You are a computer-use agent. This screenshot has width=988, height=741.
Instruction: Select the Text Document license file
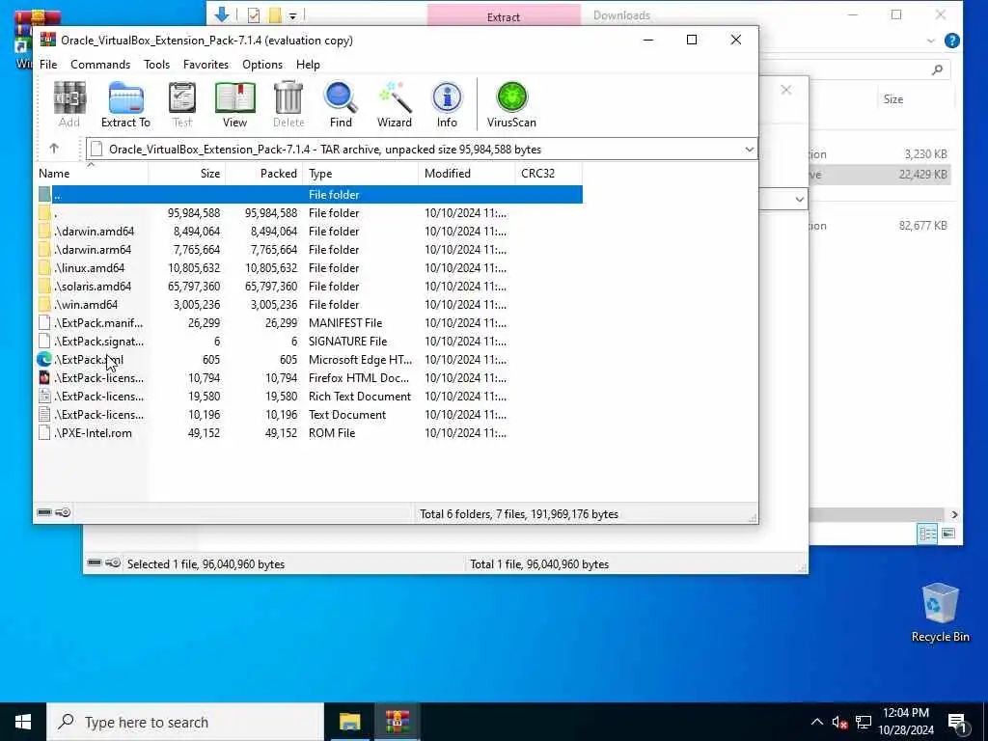[x=309, y=415]
